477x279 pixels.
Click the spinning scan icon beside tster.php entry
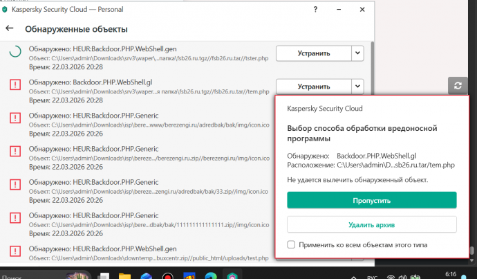point(15,53)
